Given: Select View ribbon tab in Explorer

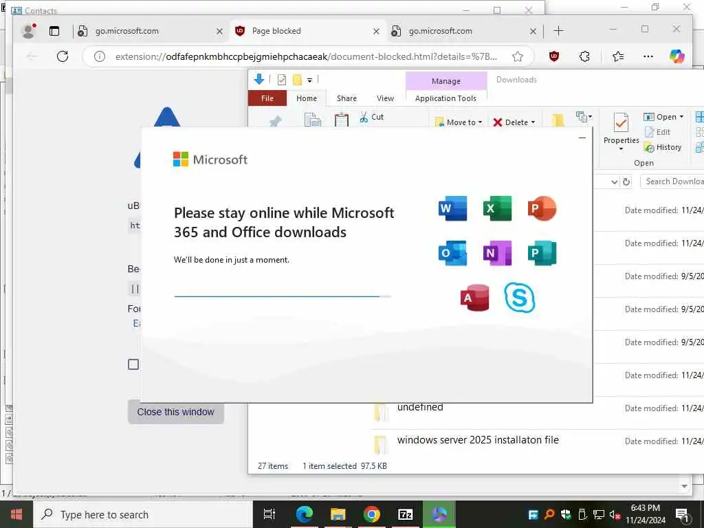Looking at the screenshot, I should coord(385,98).
